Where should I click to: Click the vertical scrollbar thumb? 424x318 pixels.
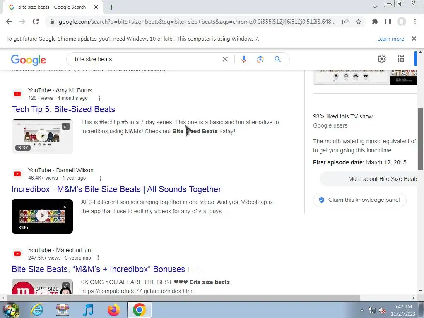[420, 139]
